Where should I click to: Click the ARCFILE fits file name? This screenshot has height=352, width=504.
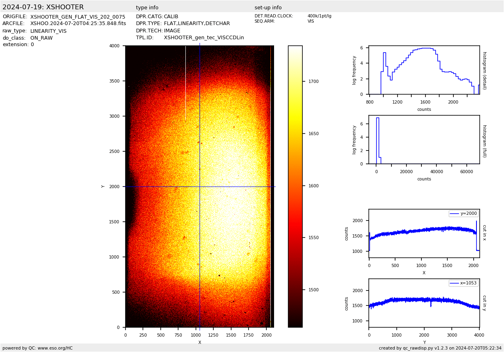78,23
